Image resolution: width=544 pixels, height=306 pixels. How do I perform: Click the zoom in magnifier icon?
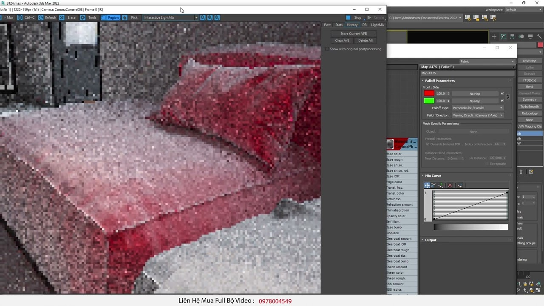point(203,17)
